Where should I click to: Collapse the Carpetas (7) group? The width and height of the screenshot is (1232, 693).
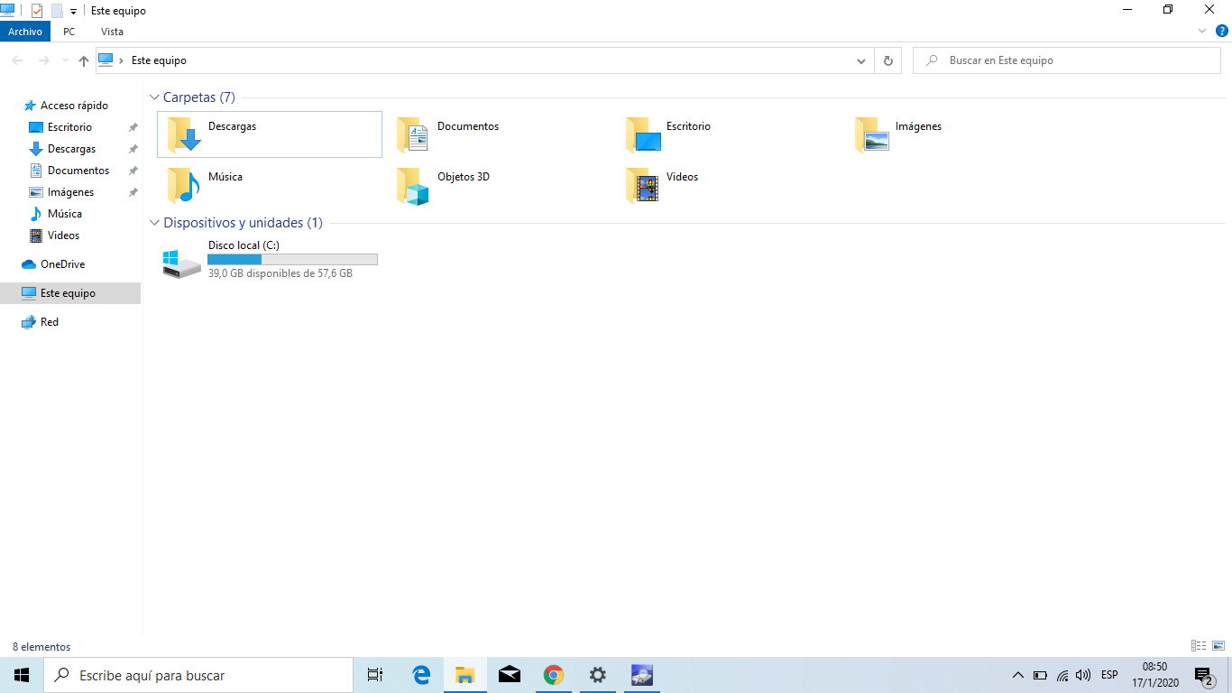coord(154,97)
